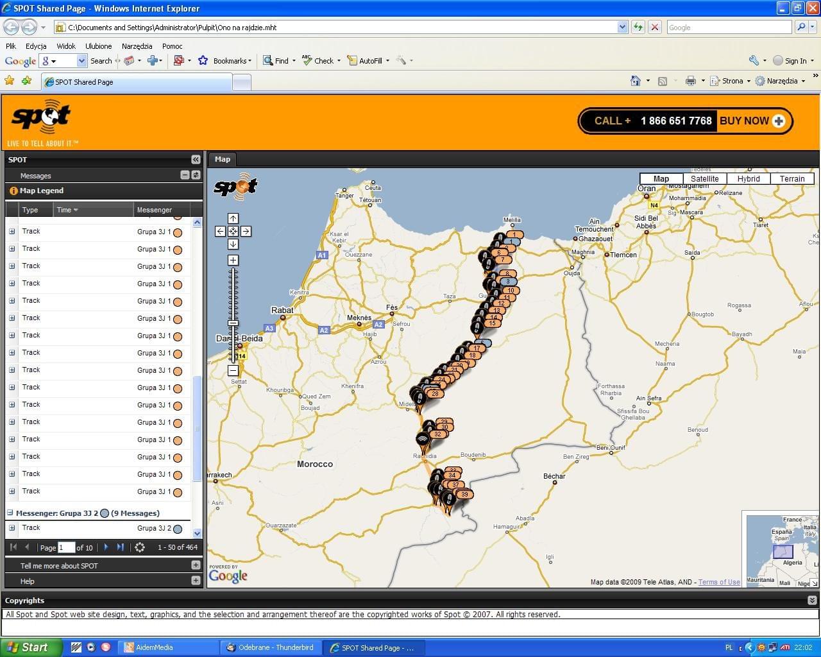The height and width of the screenshot is (657, 821).
Task: Stop loading the page
Action: click(x=655, y=27)
